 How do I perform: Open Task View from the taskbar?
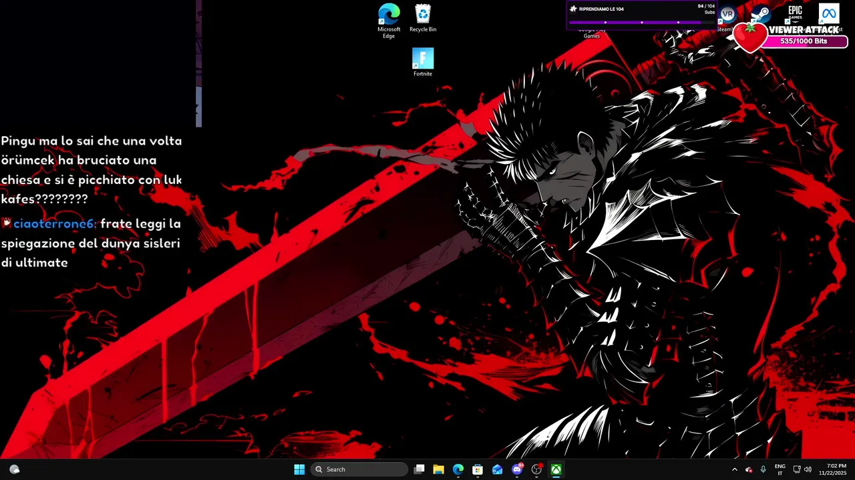coord(419,469)
